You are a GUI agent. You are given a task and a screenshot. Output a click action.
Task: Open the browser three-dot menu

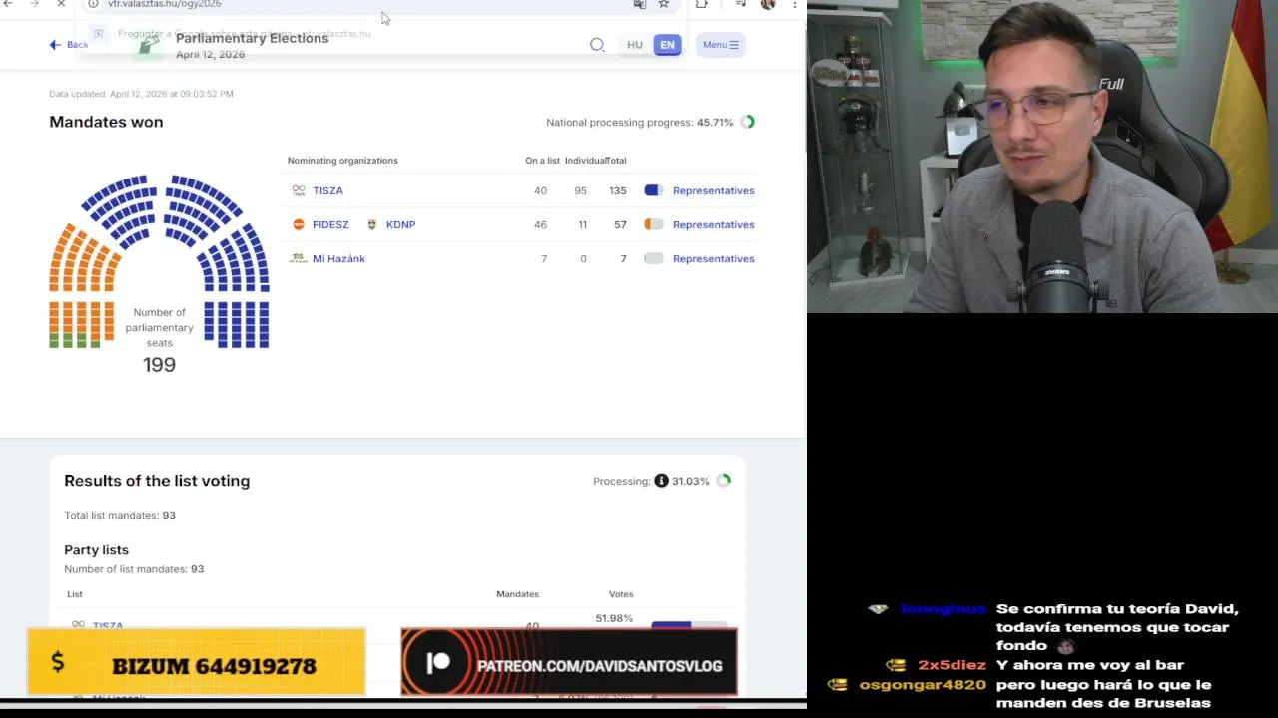794,4
